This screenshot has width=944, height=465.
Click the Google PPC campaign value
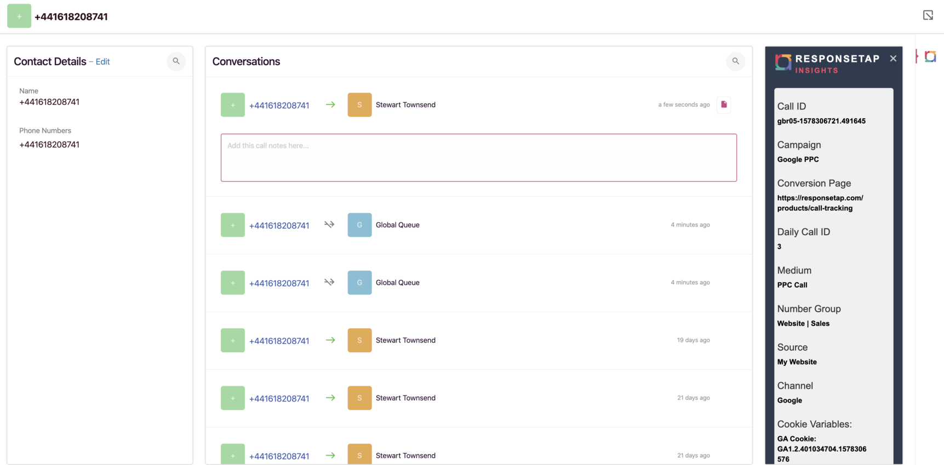click(x=798, y=160)
